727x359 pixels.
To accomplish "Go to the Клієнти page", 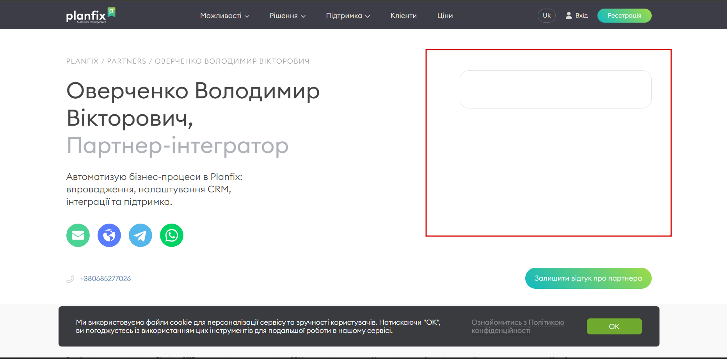I will pyautogui.click(x=403, y=16).
